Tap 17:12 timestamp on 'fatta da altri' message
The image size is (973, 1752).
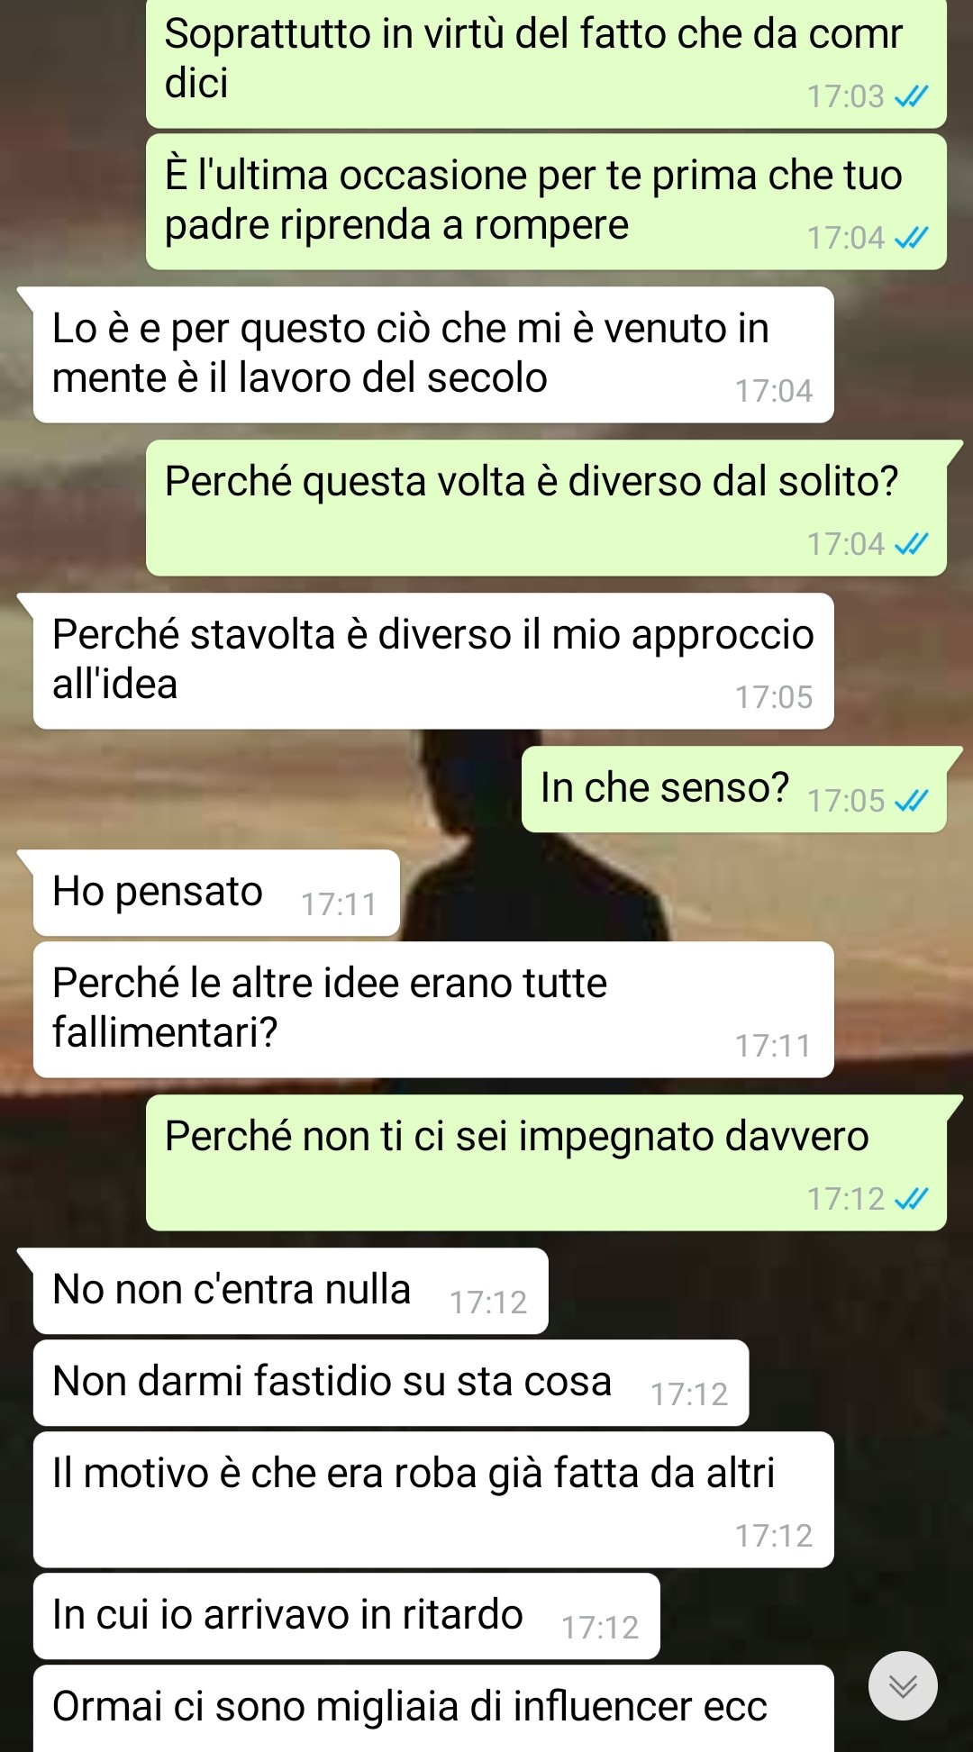(x=774, y=1536)
